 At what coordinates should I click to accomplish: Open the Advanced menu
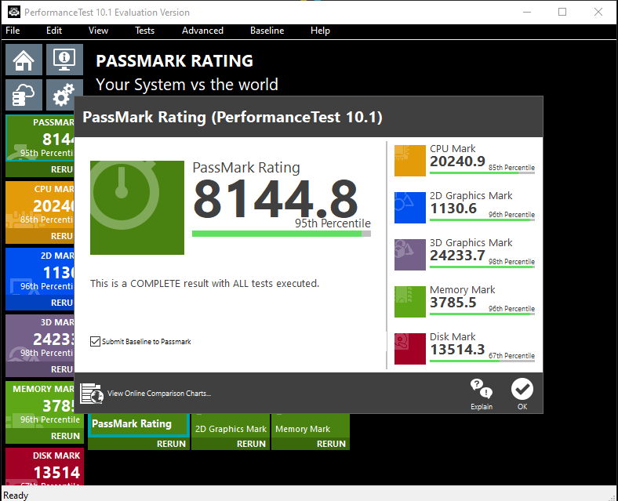[202, 31]
